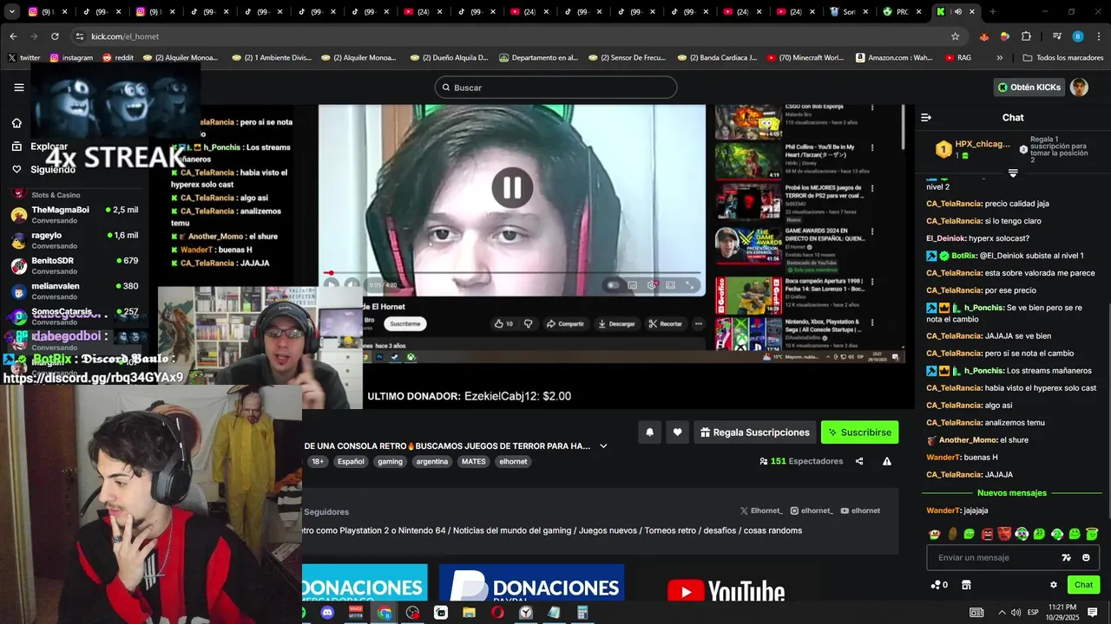Report the stream with the warning icon

[887, 461]
